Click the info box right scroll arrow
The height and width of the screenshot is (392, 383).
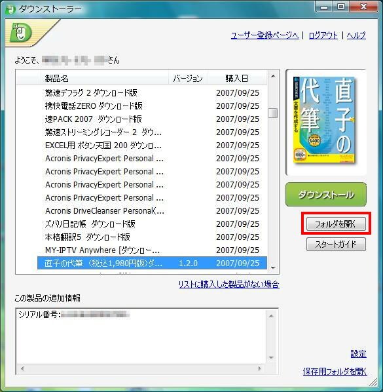pos(260,368)
